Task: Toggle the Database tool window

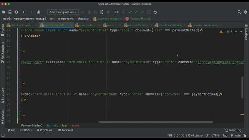Action: [246, 32]
